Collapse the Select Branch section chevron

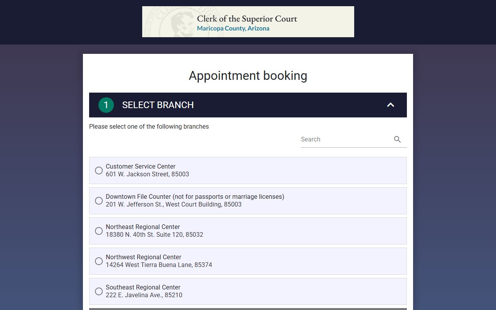pyautogui.click(x=391, y=105)
